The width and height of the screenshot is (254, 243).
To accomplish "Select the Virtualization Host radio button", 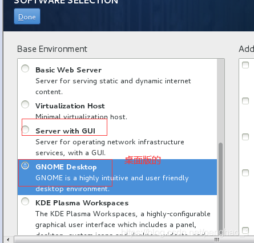I will [x=25, y=104].
